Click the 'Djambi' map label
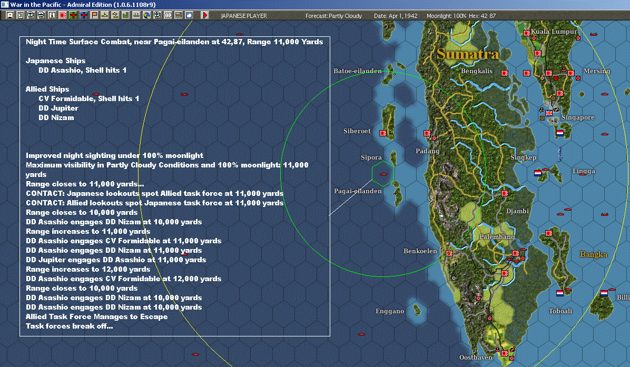Image resolution: width=630 pixels, height=367 pixels. (517, 211)
